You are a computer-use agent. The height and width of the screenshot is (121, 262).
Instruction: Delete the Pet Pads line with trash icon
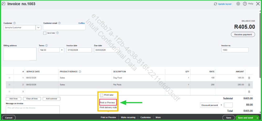coord(249,85)
